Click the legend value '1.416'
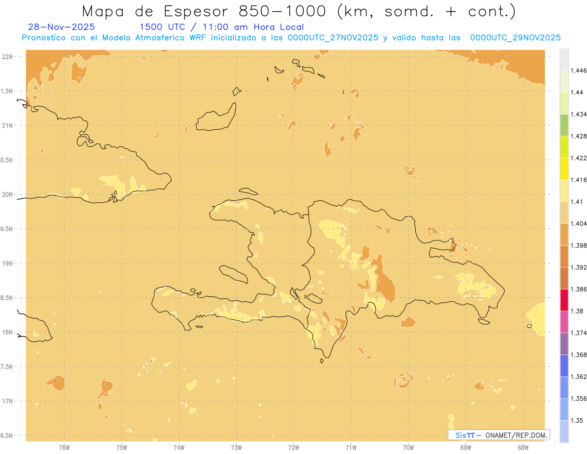 tap(579, 180)
